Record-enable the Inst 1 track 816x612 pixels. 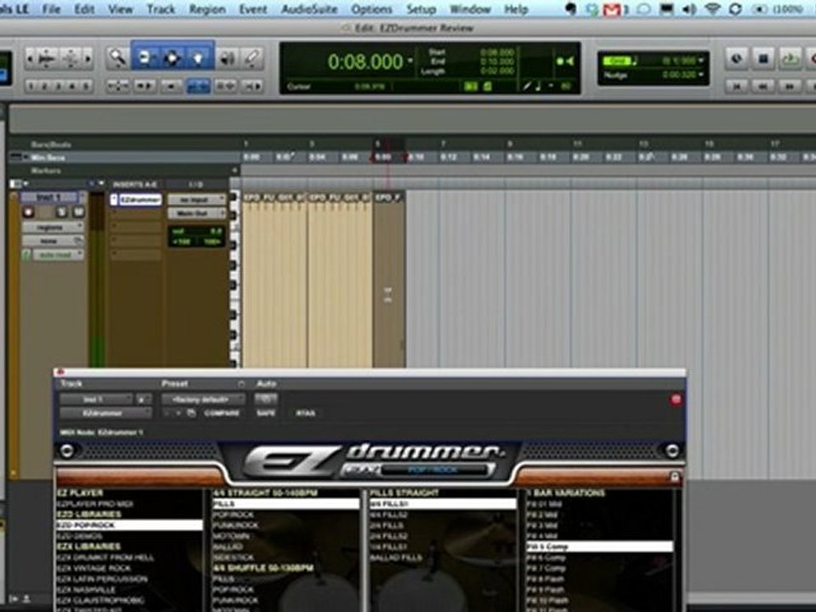(x=29, y=212)
